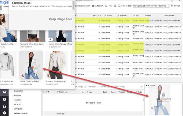
Task: Click the format text toolbar icon
Action: [106, 6]
